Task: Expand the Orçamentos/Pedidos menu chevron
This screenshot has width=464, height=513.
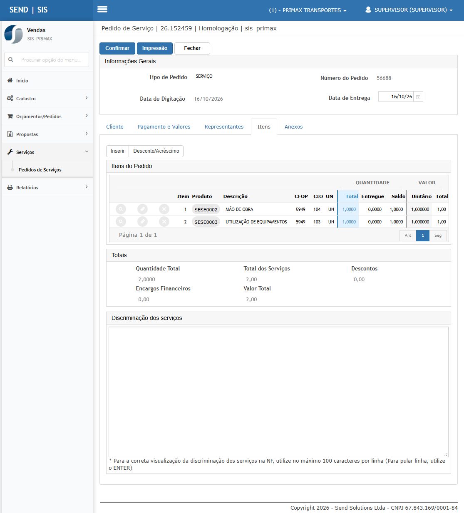Action: click(x=87, y=116)
